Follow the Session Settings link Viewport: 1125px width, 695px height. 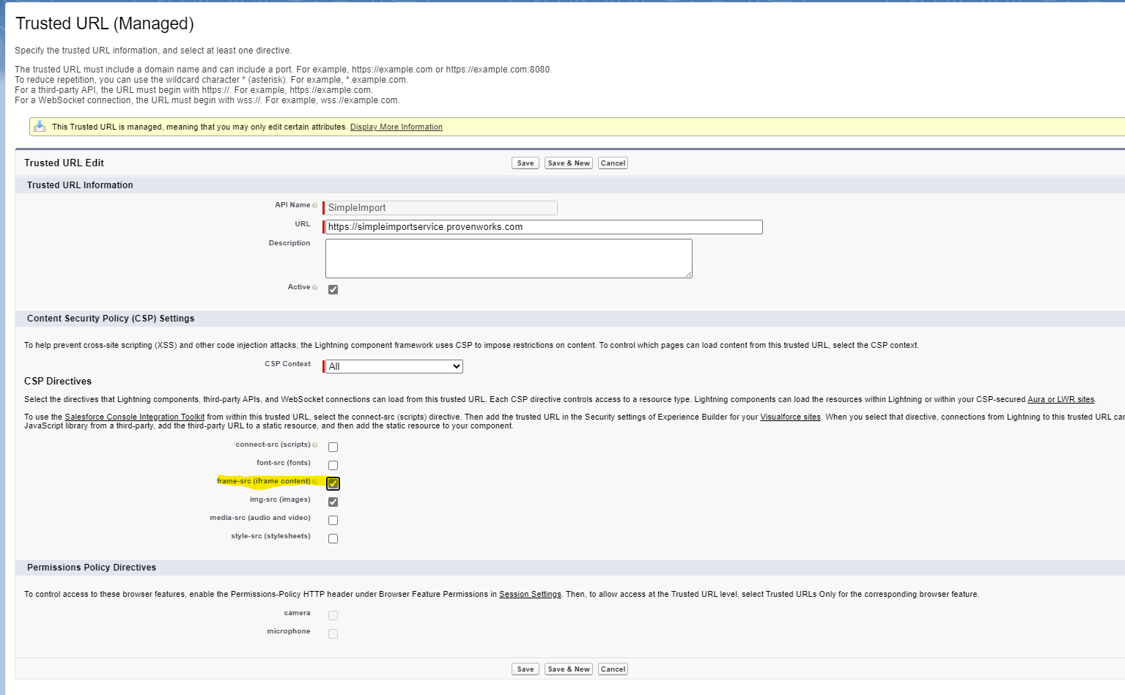click(x=530, y=594)
